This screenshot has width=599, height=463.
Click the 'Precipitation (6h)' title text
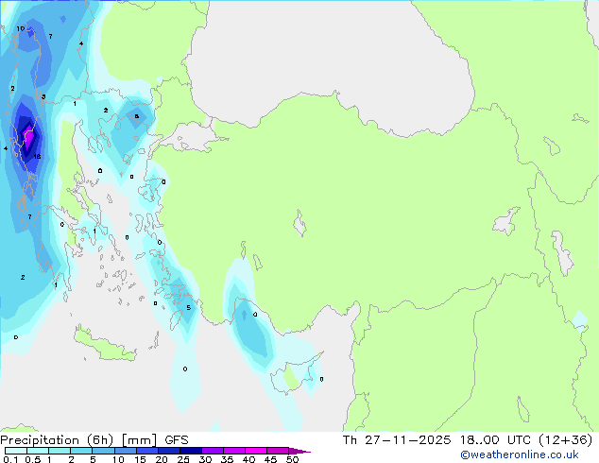(57, 440)
